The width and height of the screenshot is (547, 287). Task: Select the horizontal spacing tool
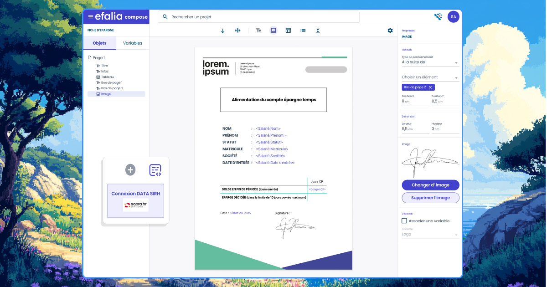237,30
